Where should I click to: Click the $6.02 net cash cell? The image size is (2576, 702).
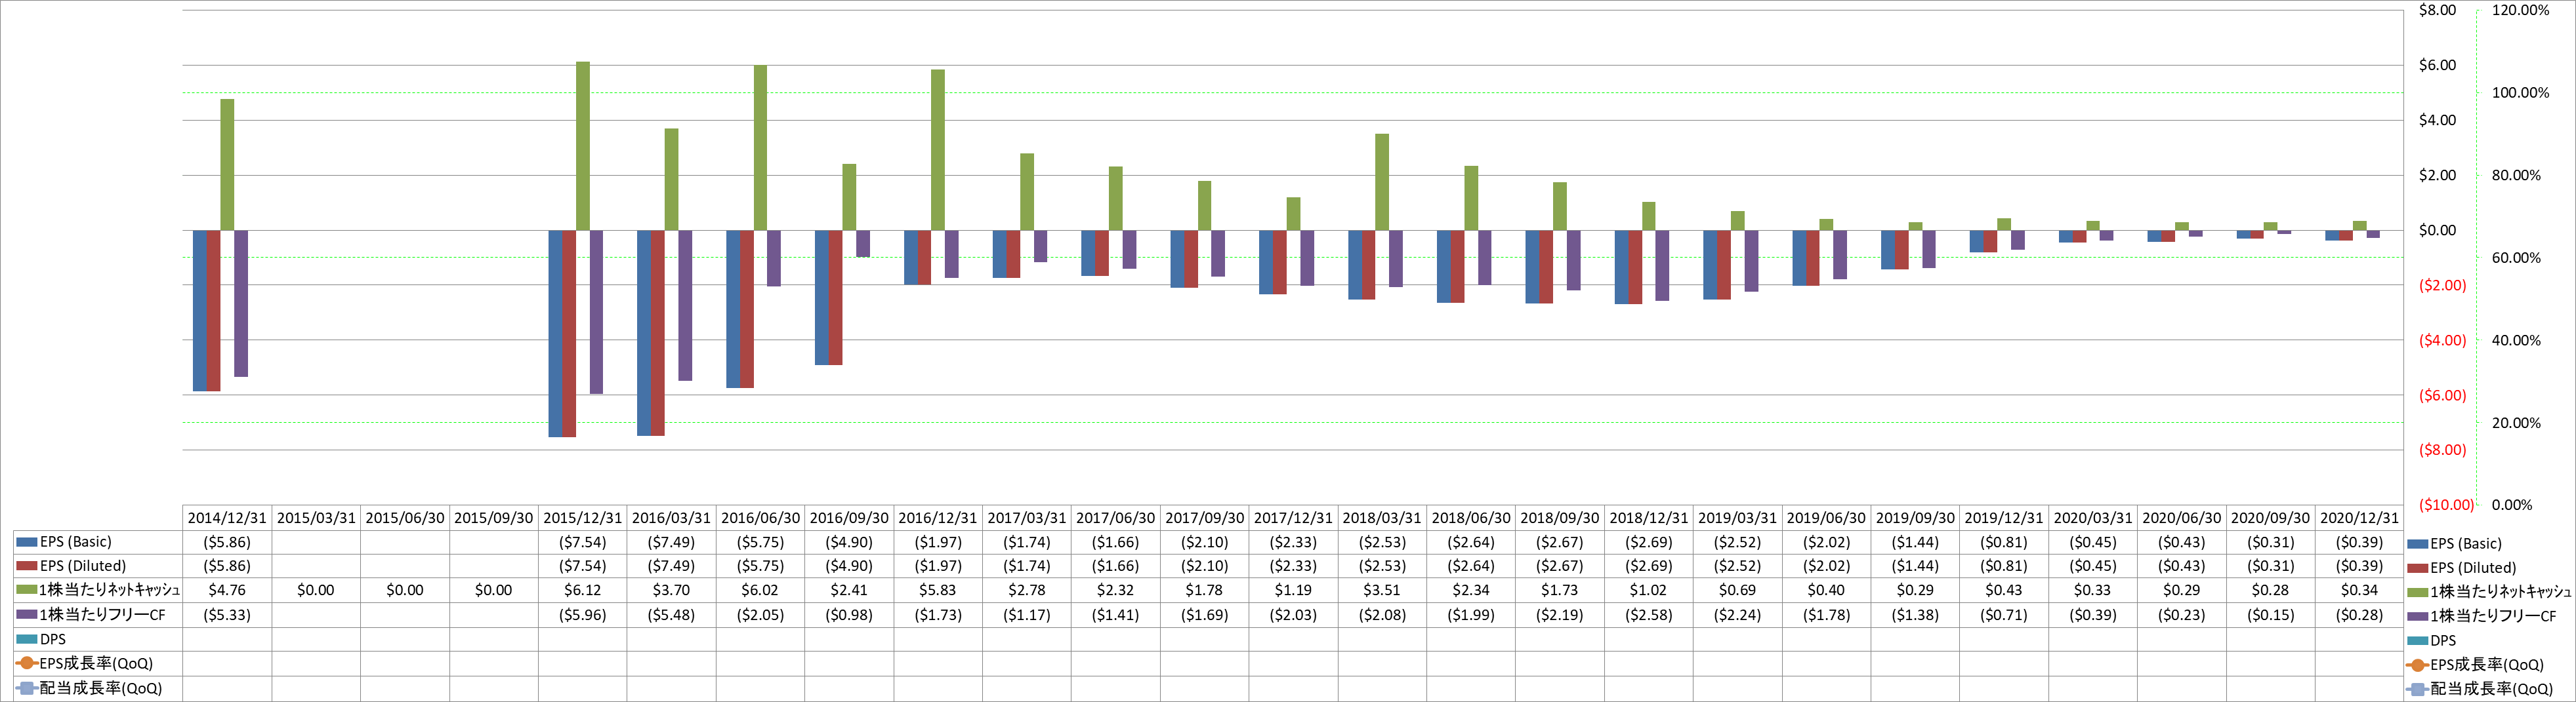click(760, 590)
